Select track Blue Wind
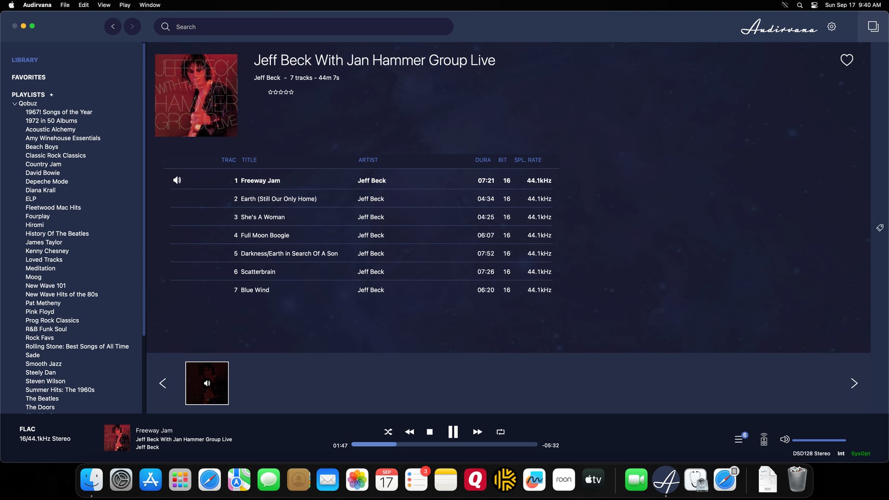The height and width of the screenshot is (500, 889). (x=361, y=290)
